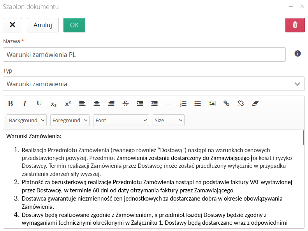Open the Foreground color dropdown

click(70, 120)
